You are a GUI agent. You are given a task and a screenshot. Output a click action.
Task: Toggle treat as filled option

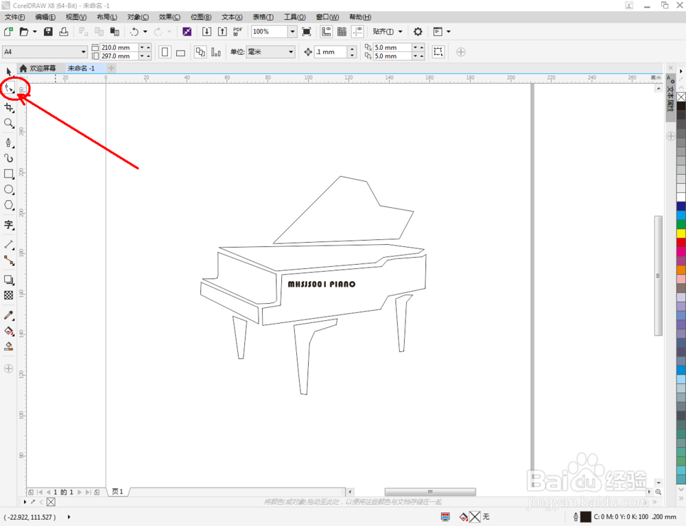click(438, 52)
